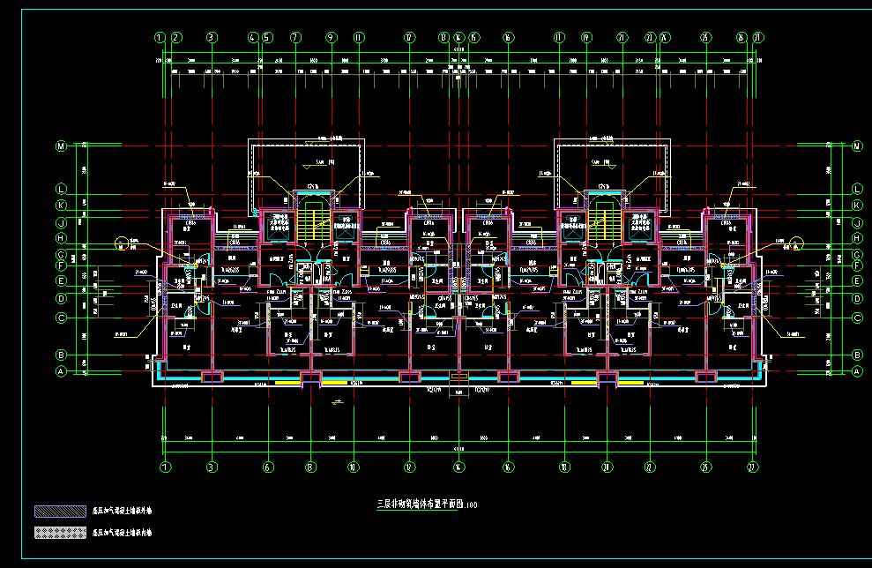Image resolution: width=872 pixels, height=568 pixels.
Task: Click axis bubble L on the left side
Action: [61, 189]
